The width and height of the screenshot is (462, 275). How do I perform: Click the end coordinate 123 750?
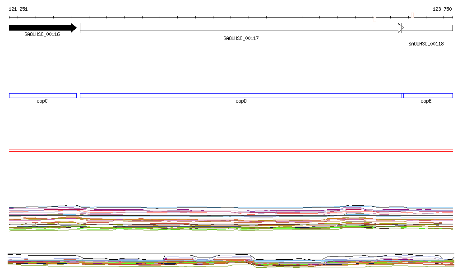(x=442, y=9)
